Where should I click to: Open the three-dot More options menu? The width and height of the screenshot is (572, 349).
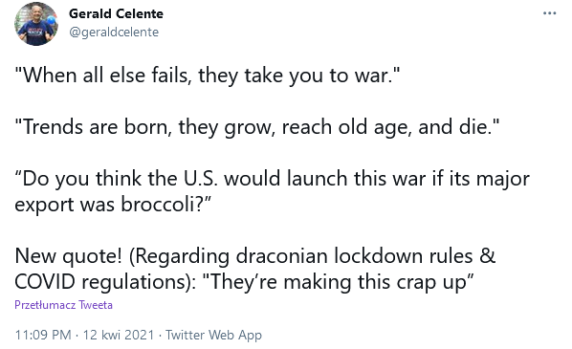pos(549,13)
